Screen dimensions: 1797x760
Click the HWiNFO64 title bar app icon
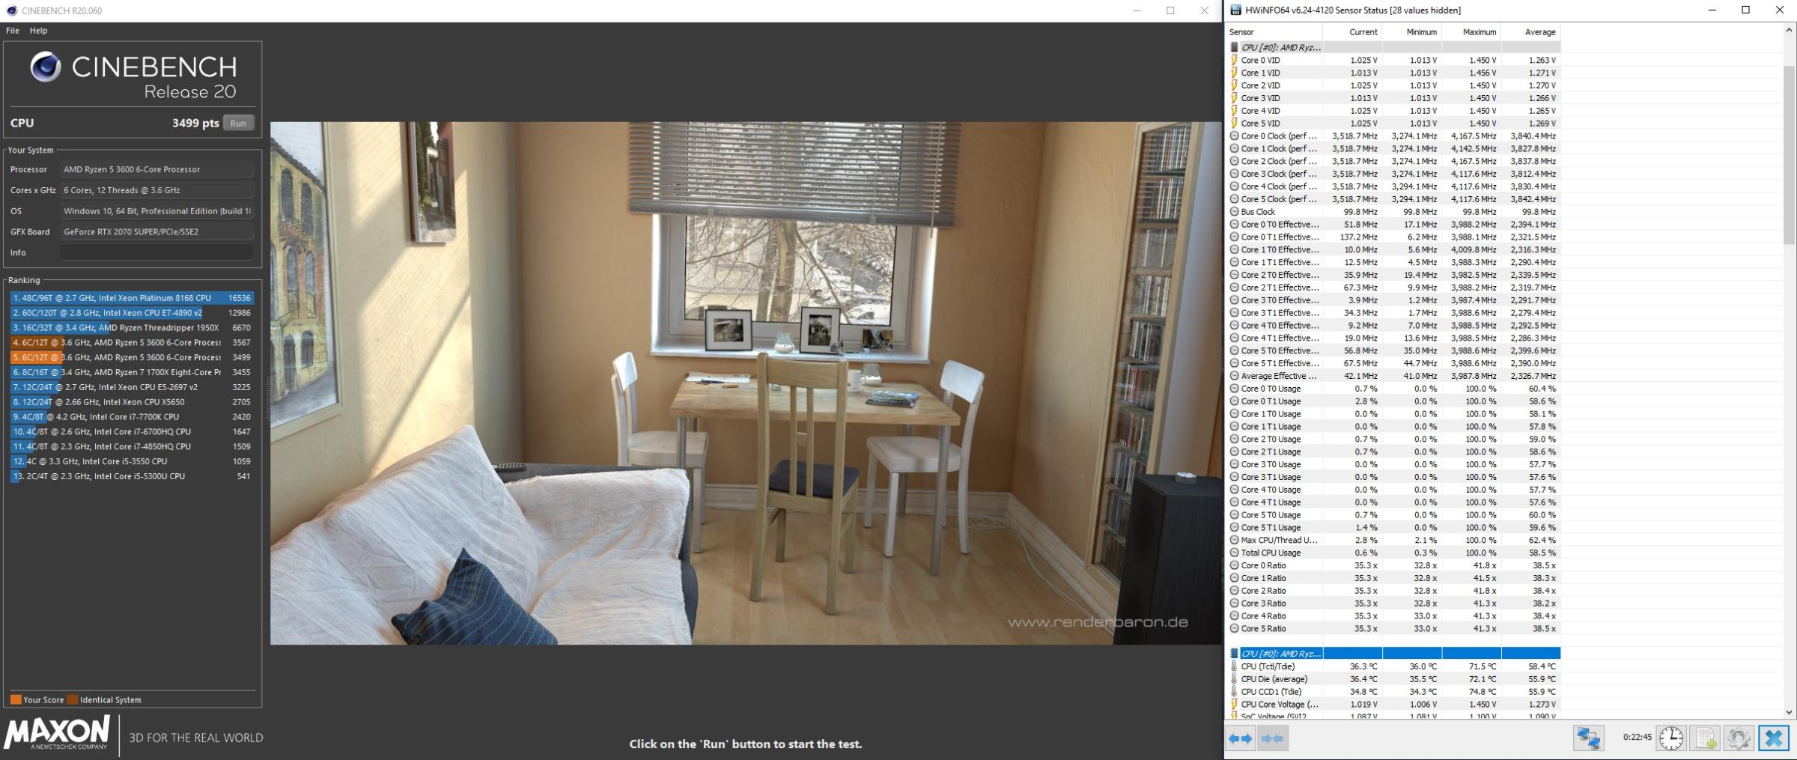pyautogui.click(x=1235, y=10)
